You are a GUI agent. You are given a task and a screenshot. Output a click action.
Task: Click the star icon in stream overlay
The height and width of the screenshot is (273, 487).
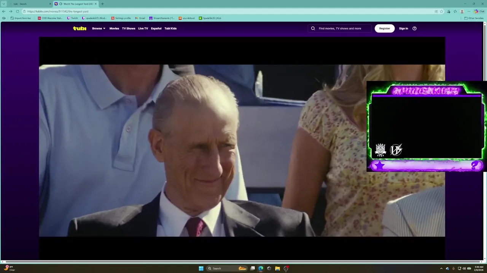coord(380,165)
